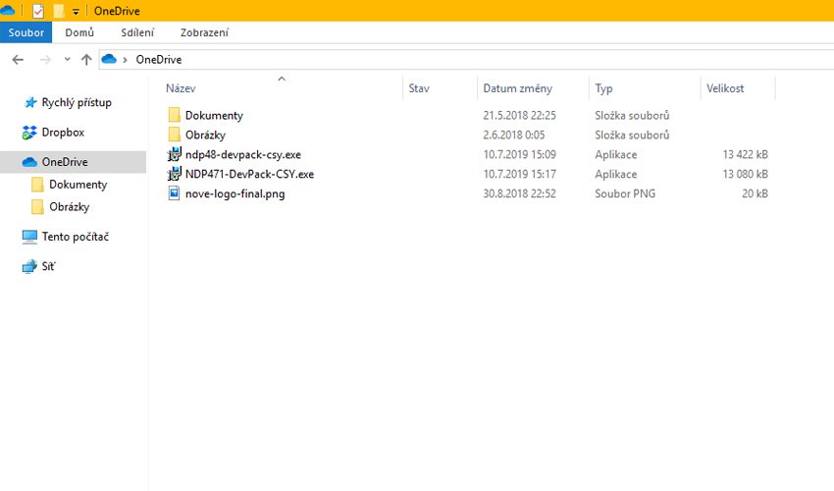This screenshot has height=491, width=834.
Task: Select Tento počítač in the sidebar
Action: click(x=75, y=237)
